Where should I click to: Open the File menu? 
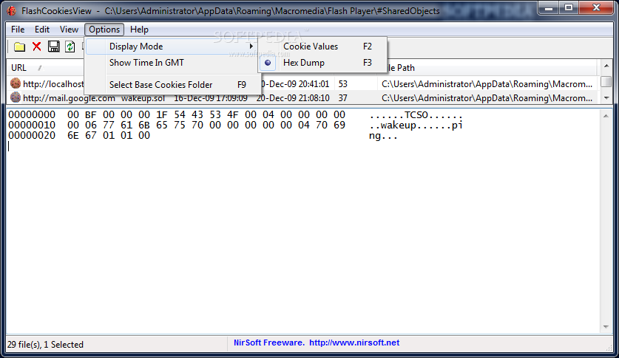tap(18, 30)
